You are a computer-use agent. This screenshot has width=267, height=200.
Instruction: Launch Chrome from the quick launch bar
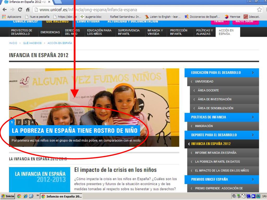tap(19, 196)
